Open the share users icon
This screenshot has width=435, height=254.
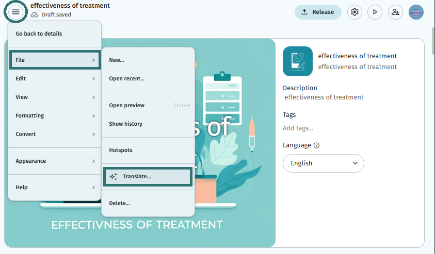pos(395,12)
